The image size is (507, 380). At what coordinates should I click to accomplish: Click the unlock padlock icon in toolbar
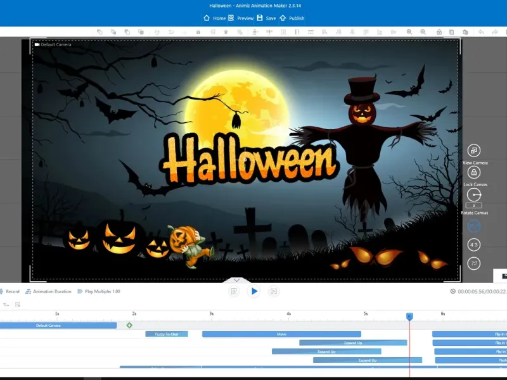[x=439, y=32]
